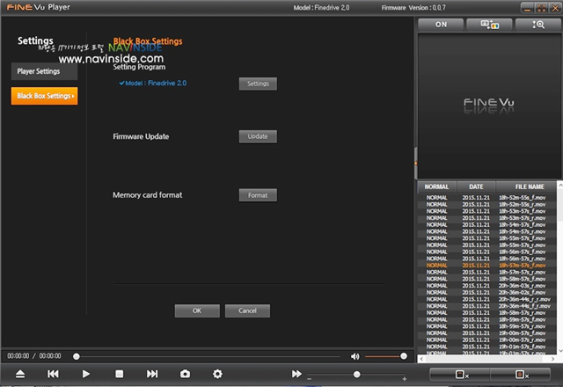The image size is (563, 387).
Task: Jump to the previous file
Action: (x=53, y=374)
